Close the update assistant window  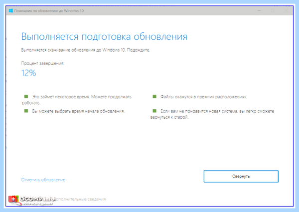click(286, 10)
